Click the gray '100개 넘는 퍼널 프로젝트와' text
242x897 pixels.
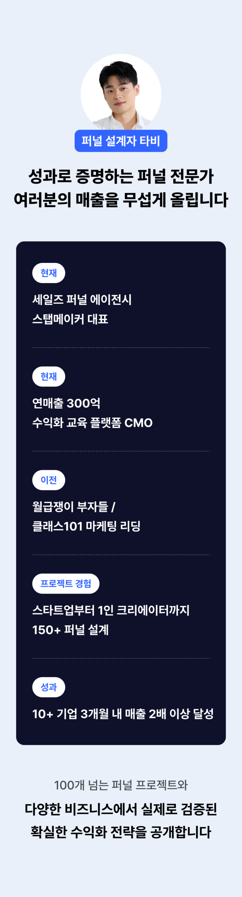click(x=121, y=785)
